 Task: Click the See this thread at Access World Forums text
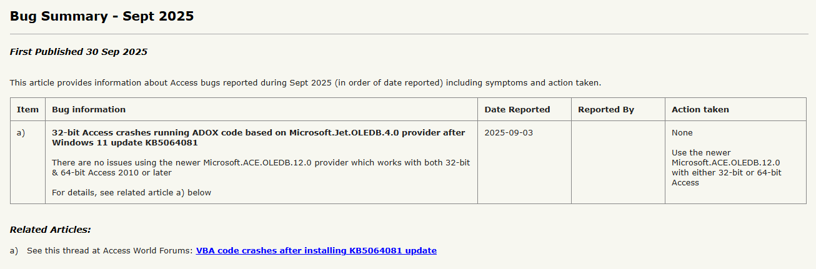[x=110, y=250]
